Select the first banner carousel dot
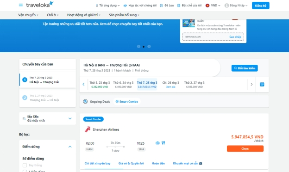289x172 pixels. click(138, 47)
